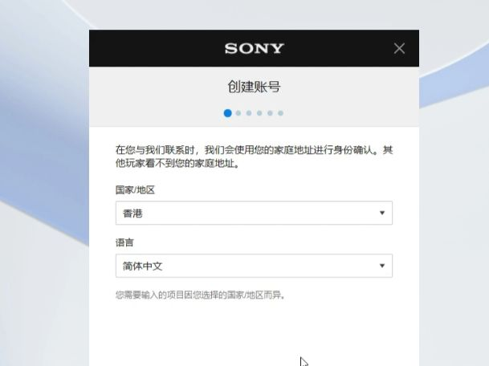The height and width of the screenshot is (366, 489).
Task: Click the sixth and last step dot
Action: click(x=281, y=113)
